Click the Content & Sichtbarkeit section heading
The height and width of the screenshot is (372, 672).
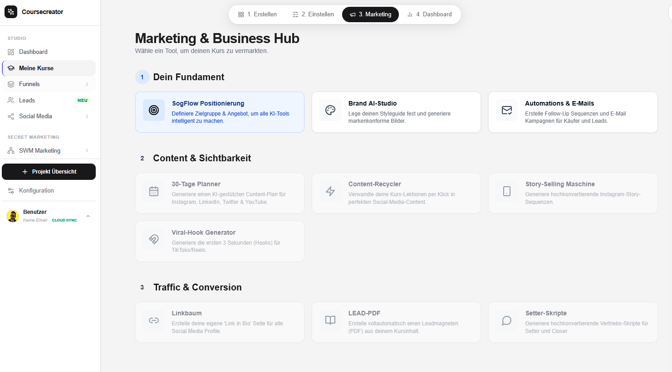[202, 158]
